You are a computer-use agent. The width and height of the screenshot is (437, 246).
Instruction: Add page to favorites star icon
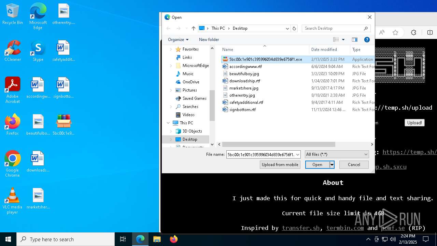395,32
